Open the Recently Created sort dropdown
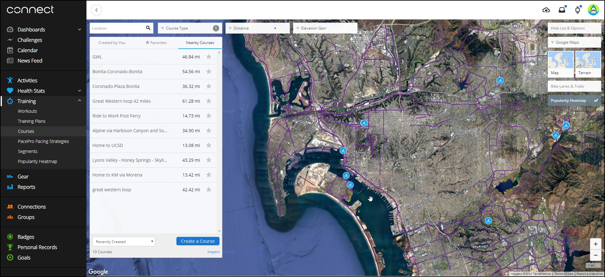605x277 pixels. (x=124, y=242)
